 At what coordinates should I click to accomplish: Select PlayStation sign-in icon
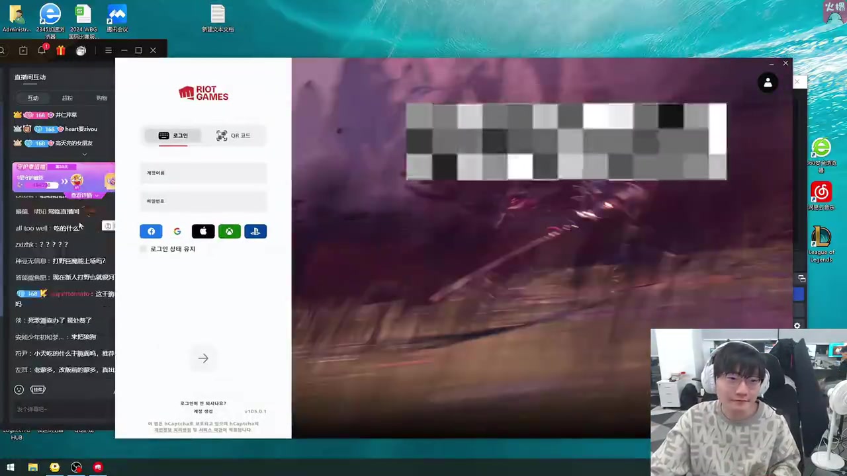pyautogui.click(x=255, y=231)
